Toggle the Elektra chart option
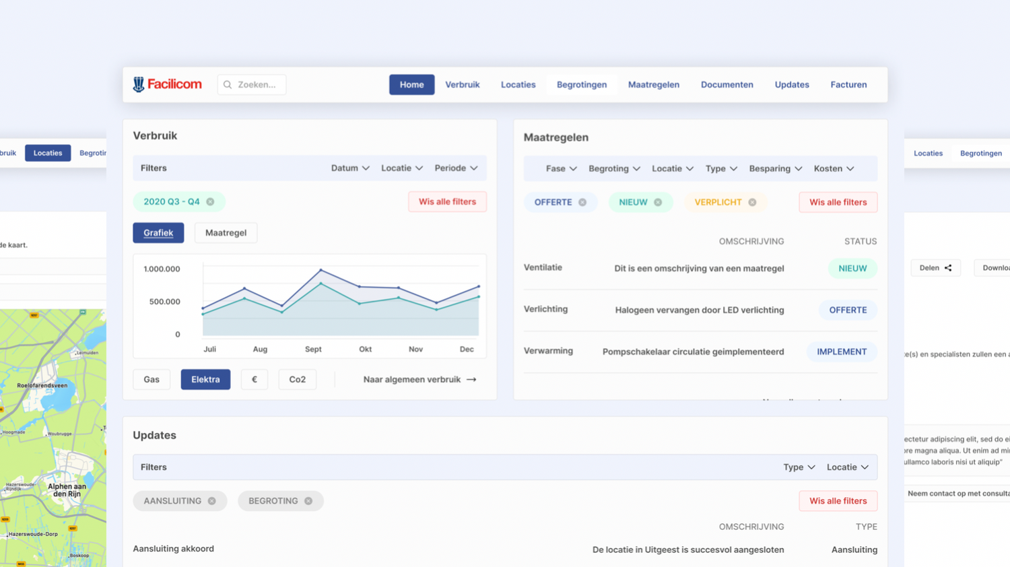 point(205,380)
